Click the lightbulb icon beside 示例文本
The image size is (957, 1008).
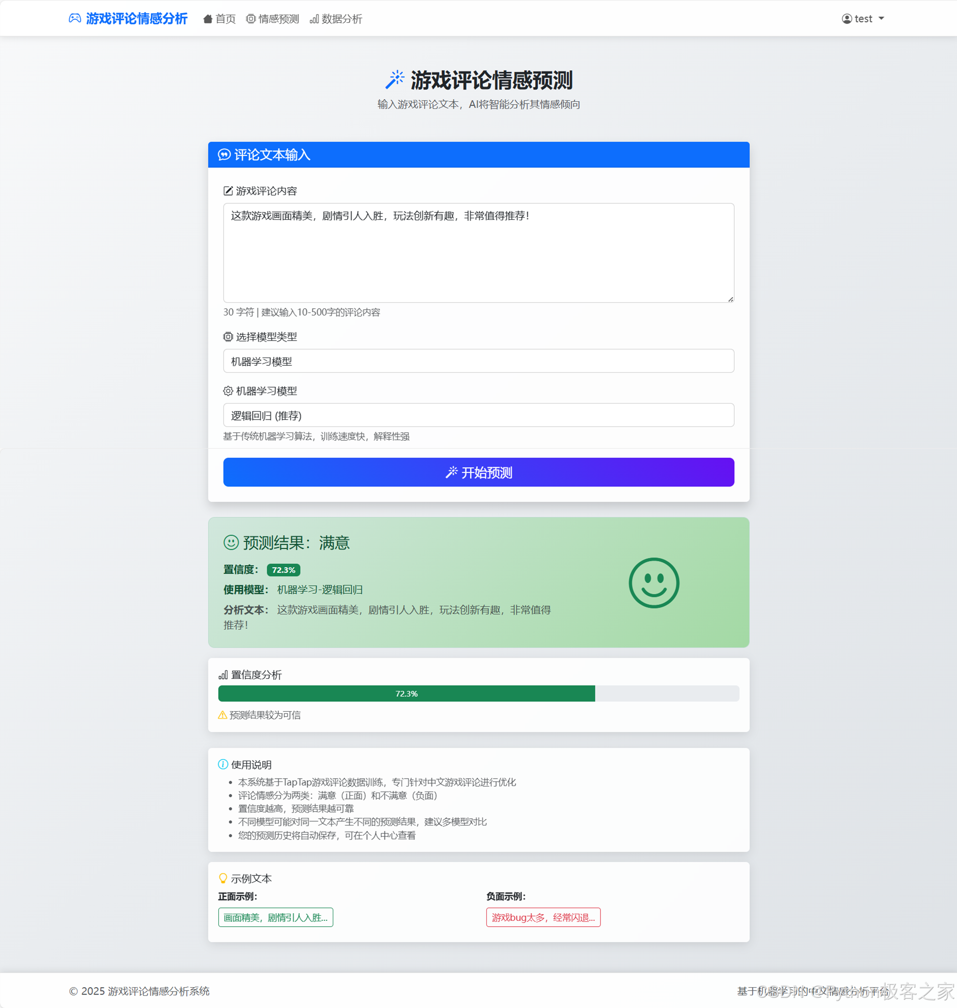pos(223,878)
